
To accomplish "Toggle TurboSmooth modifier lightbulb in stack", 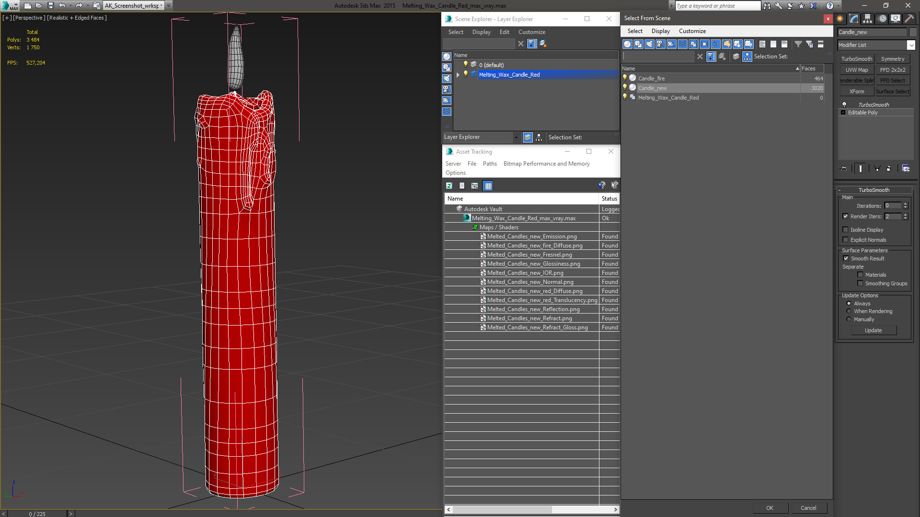I will pos(844,104).
